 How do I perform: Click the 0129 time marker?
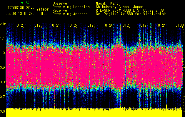pyautogui.click(x=162, y=25)
